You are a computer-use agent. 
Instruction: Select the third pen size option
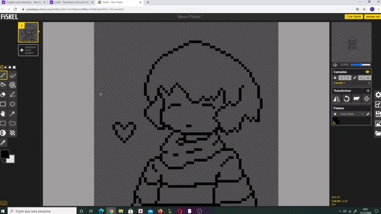pos(10,67)
